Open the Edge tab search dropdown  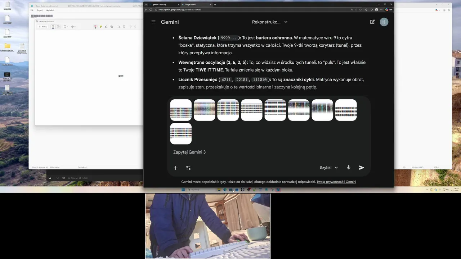click(146, 4)
